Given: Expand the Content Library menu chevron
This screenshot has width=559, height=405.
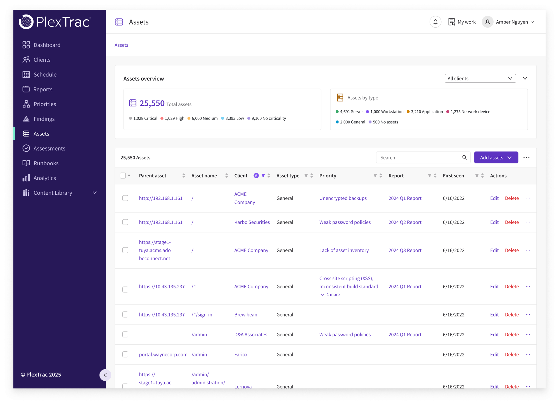Looking at the screenshot, I should pyautogui.click(x=95, y=193).
